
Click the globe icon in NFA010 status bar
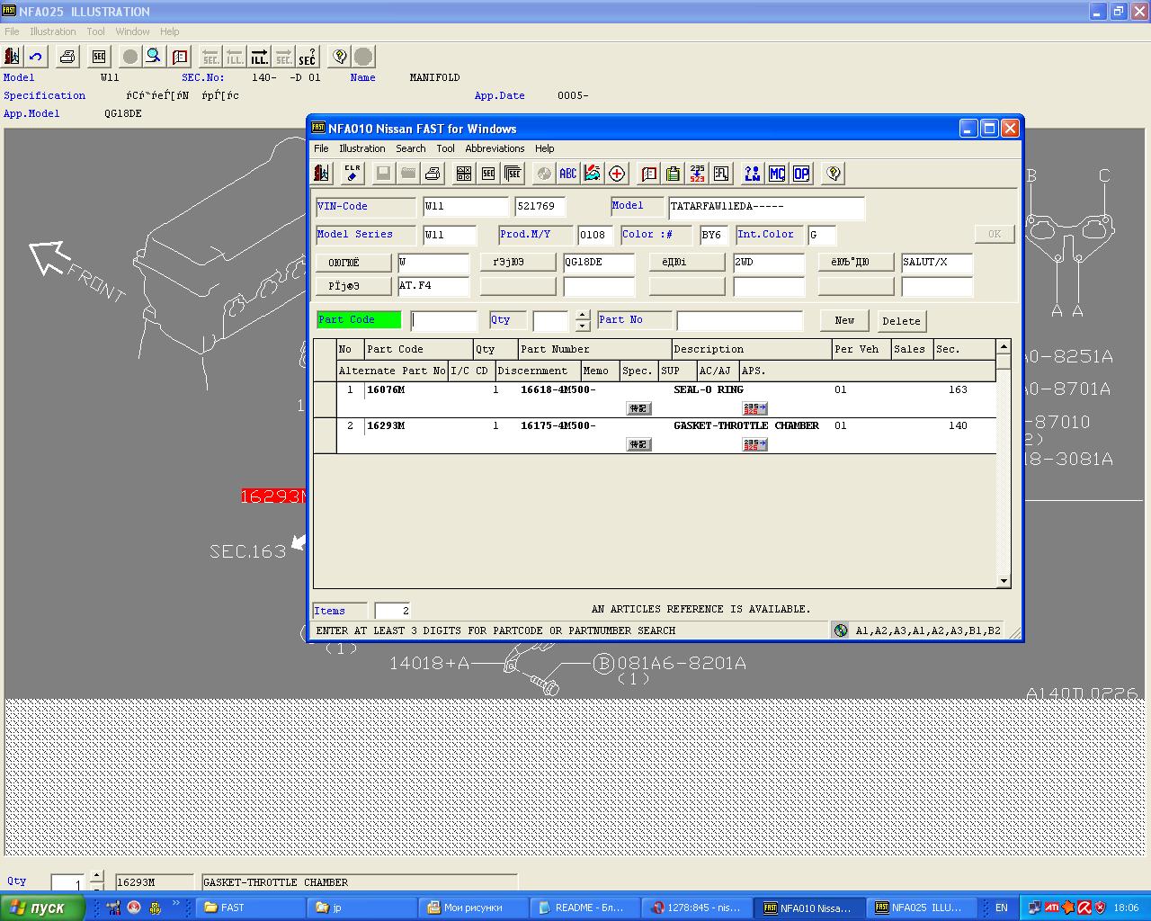pyautogui.click(x=841, y=630)
